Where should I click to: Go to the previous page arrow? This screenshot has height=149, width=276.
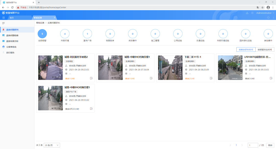(x=231, y=145)
